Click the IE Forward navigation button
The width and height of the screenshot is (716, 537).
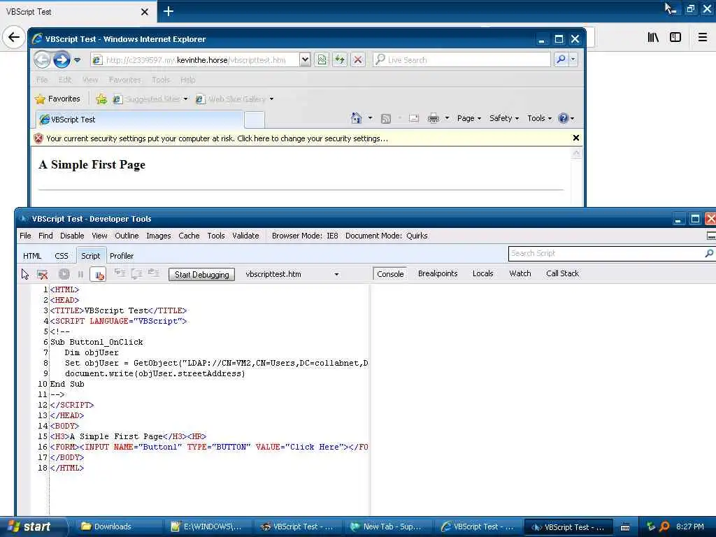tap(62, 60)
